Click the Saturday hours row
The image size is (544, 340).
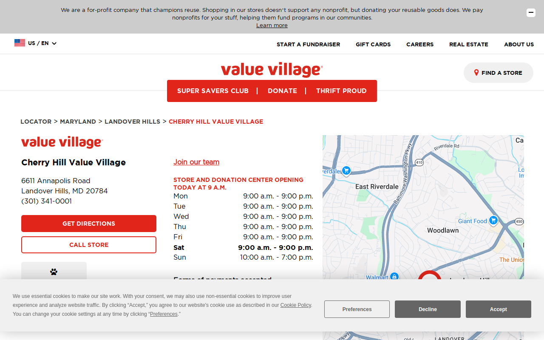[243, 247]
